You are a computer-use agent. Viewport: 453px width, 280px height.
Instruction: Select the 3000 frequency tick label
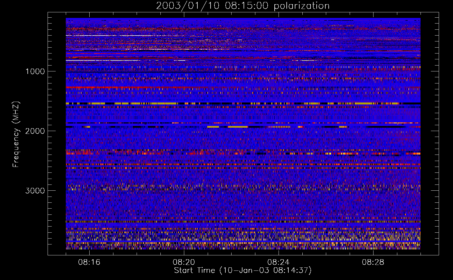point(35,191)
